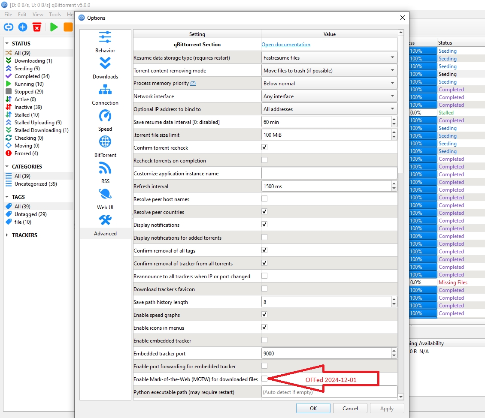This screenshot has height=418, width=485.
Task: Toggle Display notifications checkbox
Action: click(264, 225)
